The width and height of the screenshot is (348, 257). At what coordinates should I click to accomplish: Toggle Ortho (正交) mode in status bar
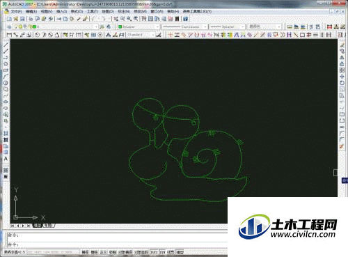point(103,252)
